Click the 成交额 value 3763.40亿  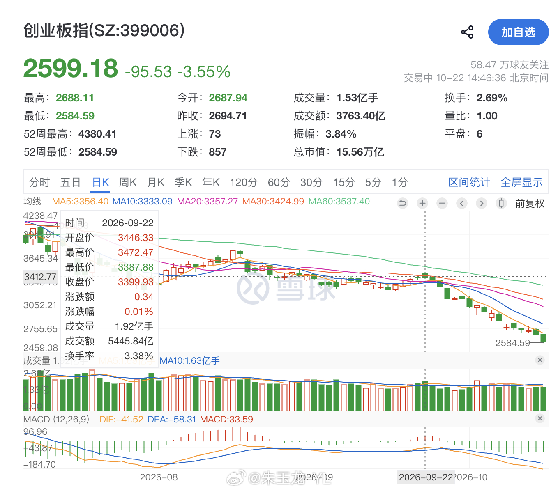point(361,116)
